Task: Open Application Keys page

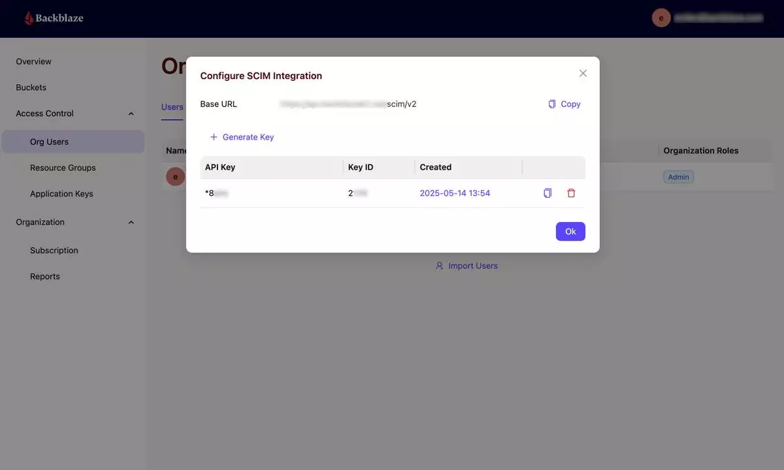Action: 61,194
